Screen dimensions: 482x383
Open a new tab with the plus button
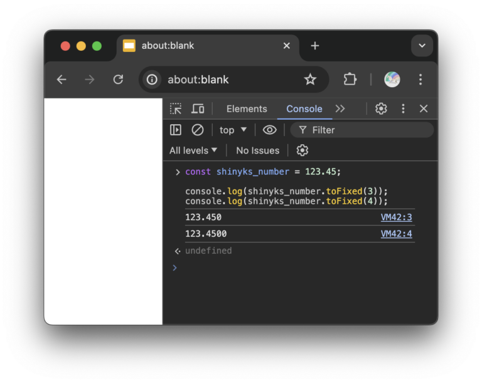315,46
